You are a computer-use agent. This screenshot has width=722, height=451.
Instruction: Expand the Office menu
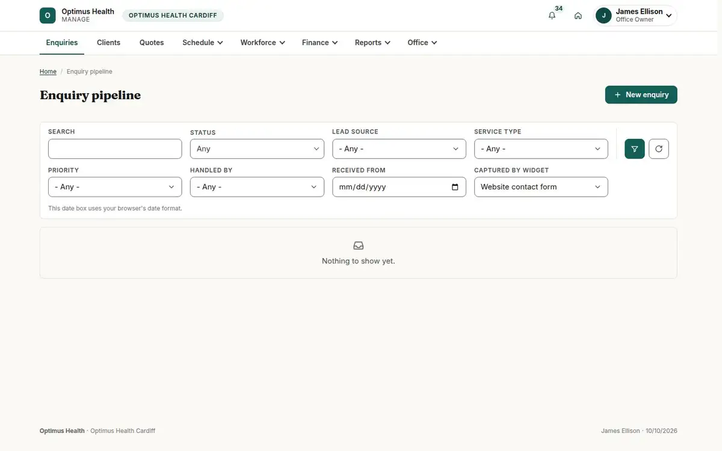coord(422,43)
